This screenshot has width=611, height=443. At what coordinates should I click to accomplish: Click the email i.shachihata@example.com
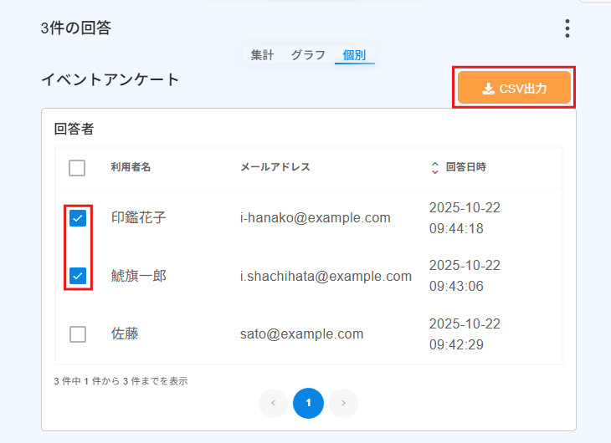[326, 276]
